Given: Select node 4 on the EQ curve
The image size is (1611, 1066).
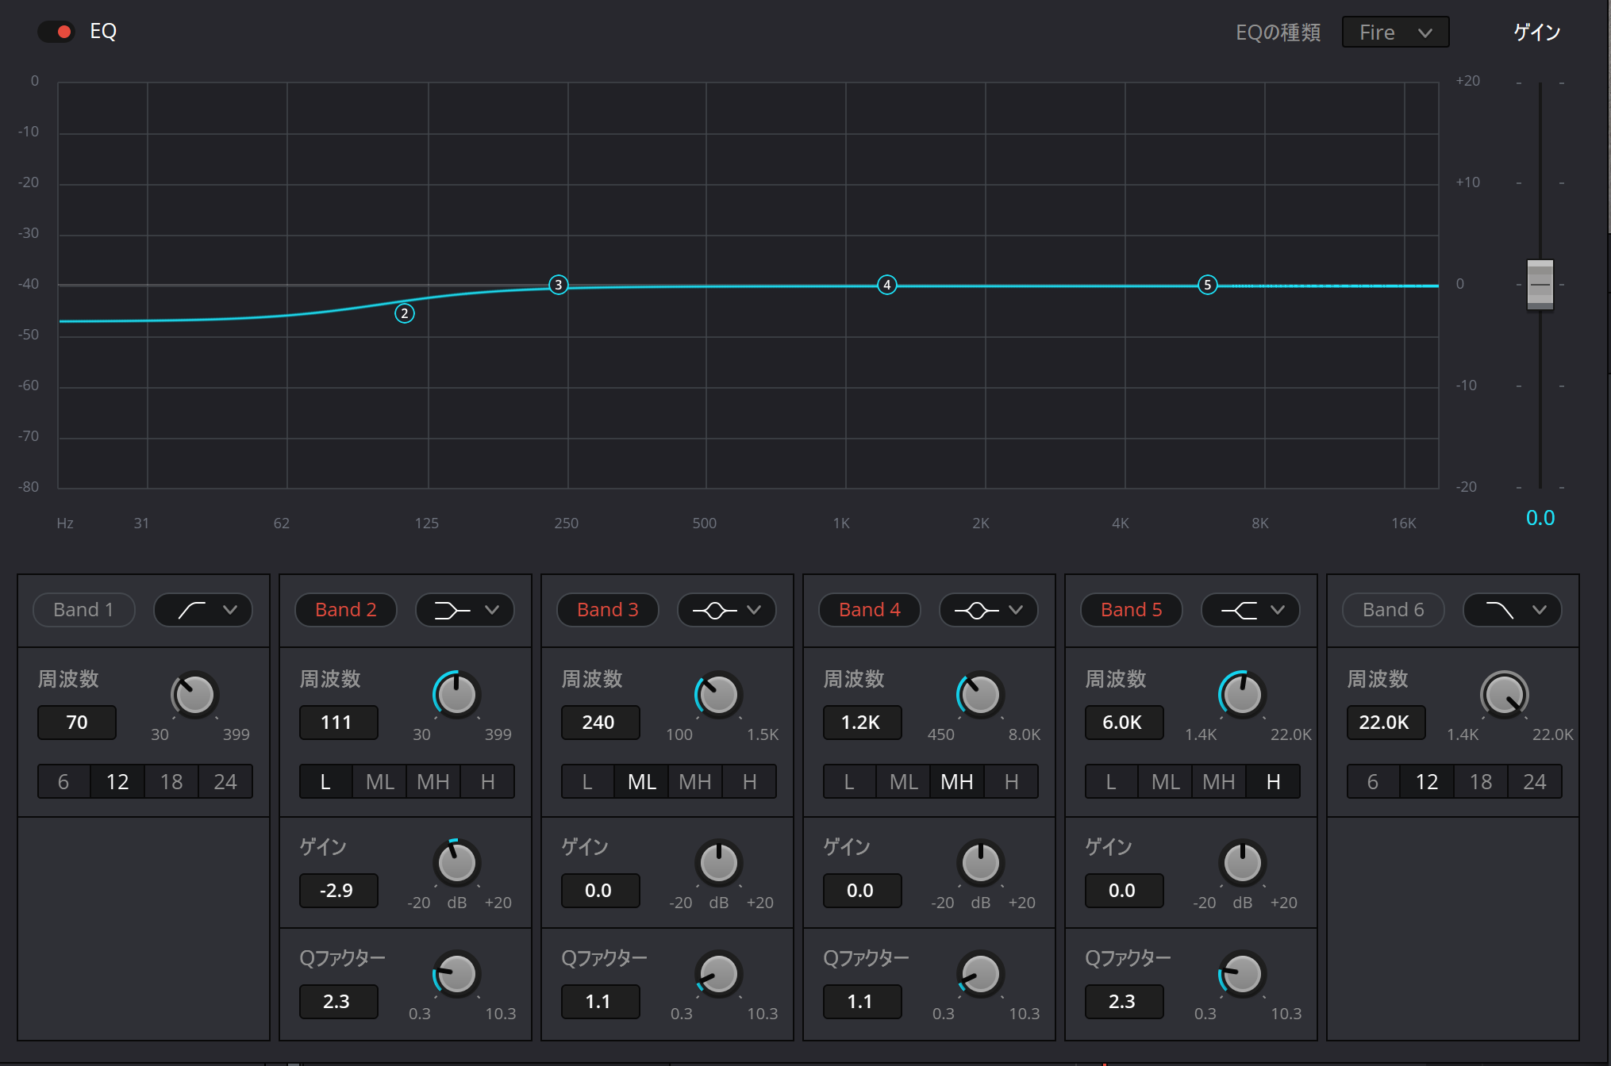Looking at the screenshot, I should [x=887, y=285].
